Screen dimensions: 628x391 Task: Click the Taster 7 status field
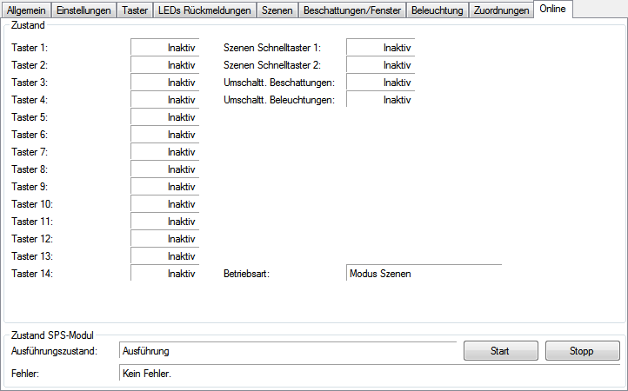165,152
